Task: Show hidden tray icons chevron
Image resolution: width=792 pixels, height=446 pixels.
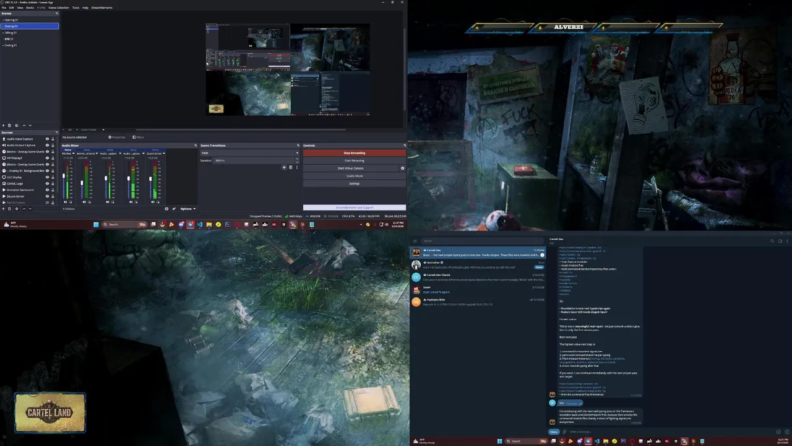Action: click(361, 224)
